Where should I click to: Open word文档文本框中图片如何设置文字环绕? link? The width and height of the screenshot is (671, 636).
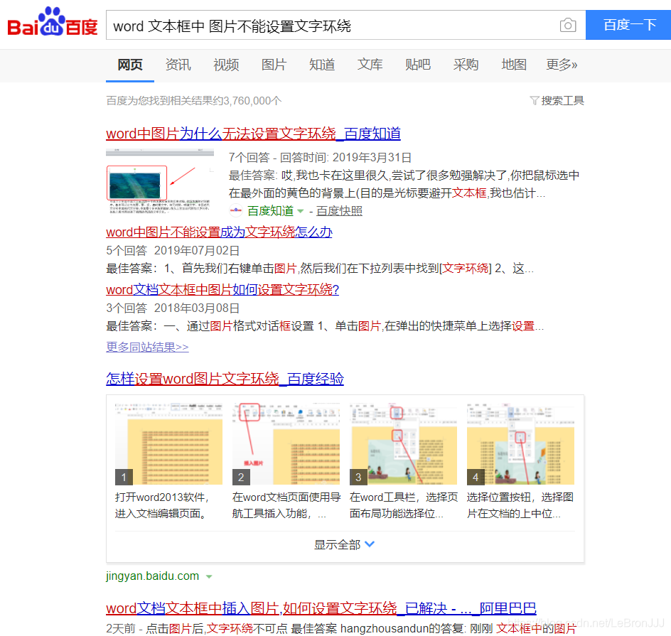coord(222,289)
